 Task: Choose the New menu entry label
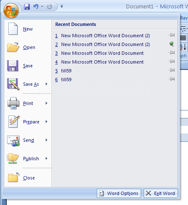point(28,29)
